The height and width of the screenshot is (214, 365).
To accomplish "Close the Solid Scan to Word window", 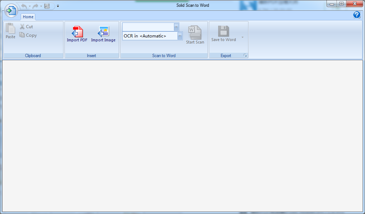I will (355, 4).
